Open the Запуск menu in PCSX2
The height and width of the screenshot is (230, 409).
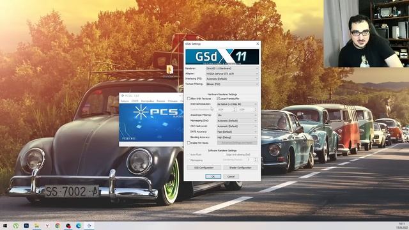[x=125, y=101]
